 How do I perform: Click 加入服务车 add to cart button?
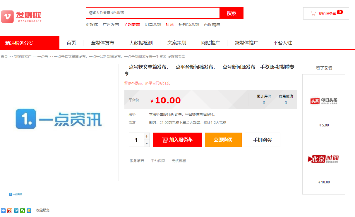(x=177, y=140)
